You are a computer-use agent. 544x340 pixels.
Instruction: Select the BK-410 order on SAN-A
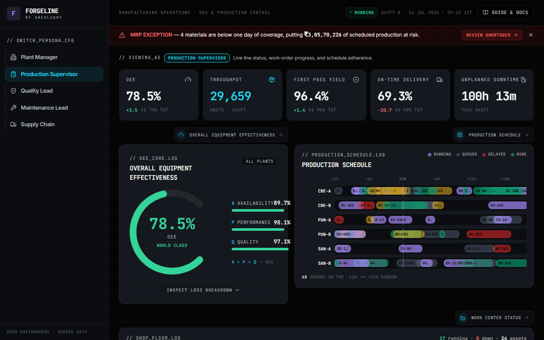coord(479,249)
